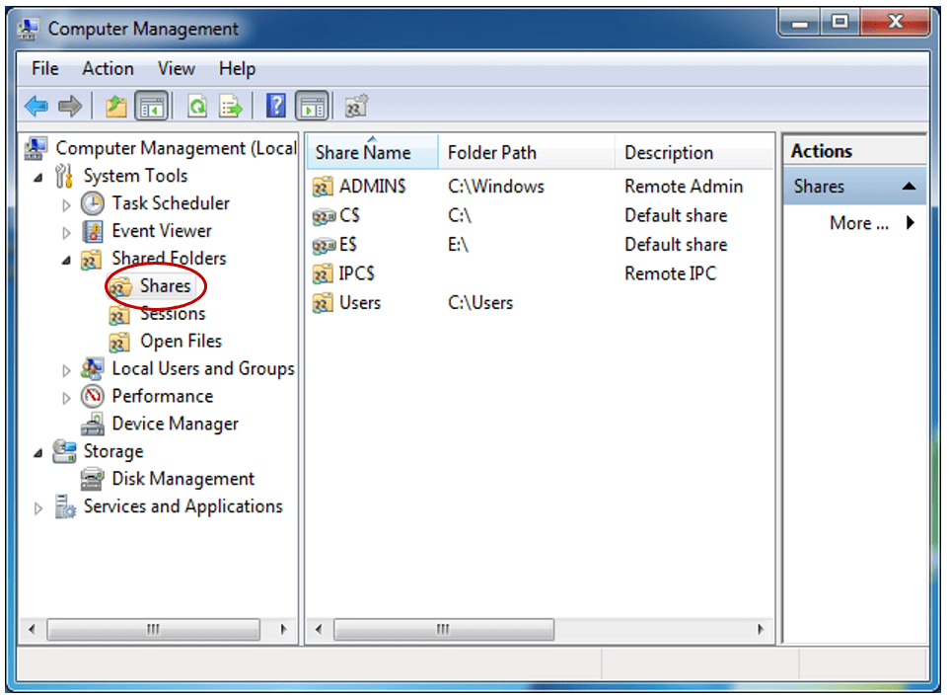Click the Users share icon
949x698 pixels.
[323, 303]
